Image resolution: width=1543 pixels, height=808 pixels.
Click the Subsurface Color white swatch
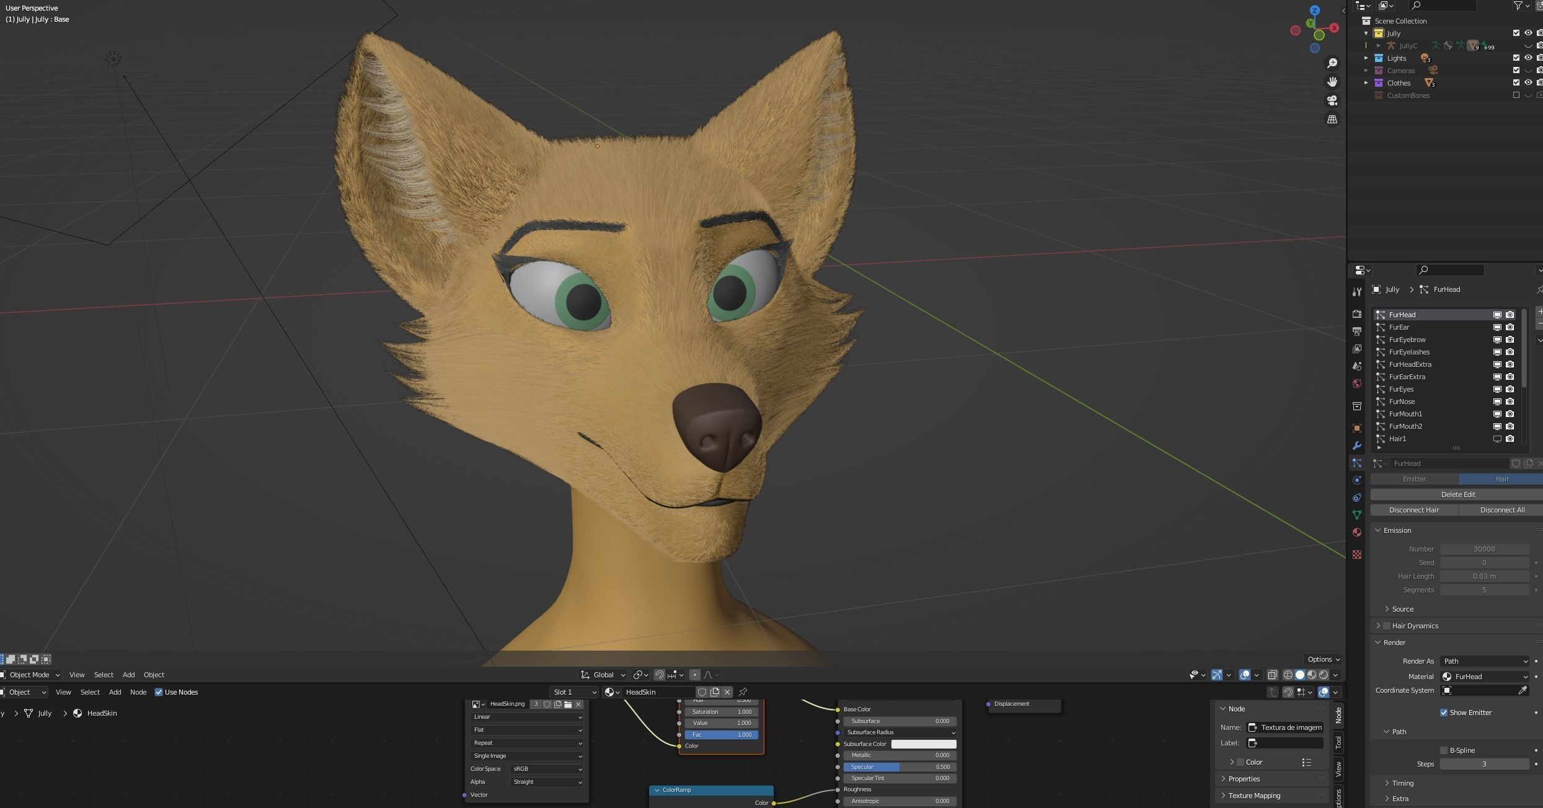[924, 744]
